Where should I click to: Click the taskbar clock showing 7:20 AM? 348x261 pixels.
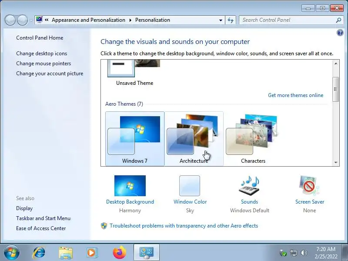click(x=326, y=253)
